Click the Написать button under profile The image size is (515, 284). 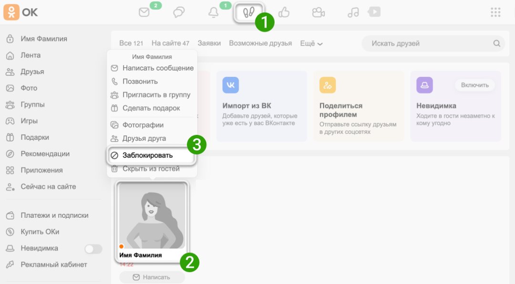pyautogui.click(x=152, y=277)
